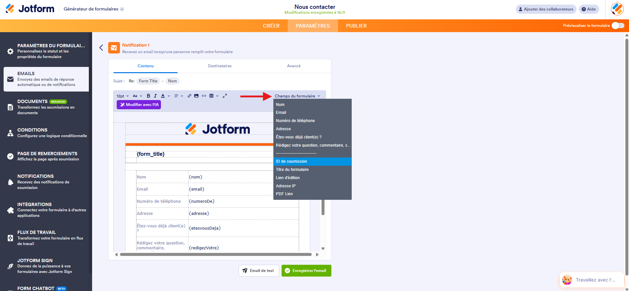Expand the Générateur de formulaires dropdown
The width and height of the screenshot is (629, 291).
[94, 9]
